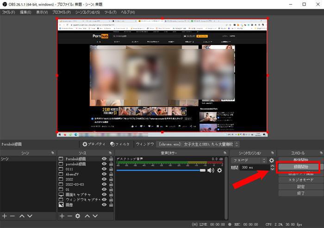Viewport: 324px width, 228px height.
Task: Open the プロパティ gear for the source
Action: 93,144
